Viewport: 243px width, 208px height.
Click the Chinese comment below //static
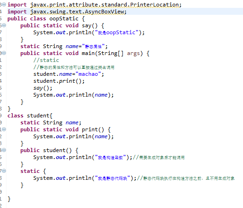click(x=74, y=67)
